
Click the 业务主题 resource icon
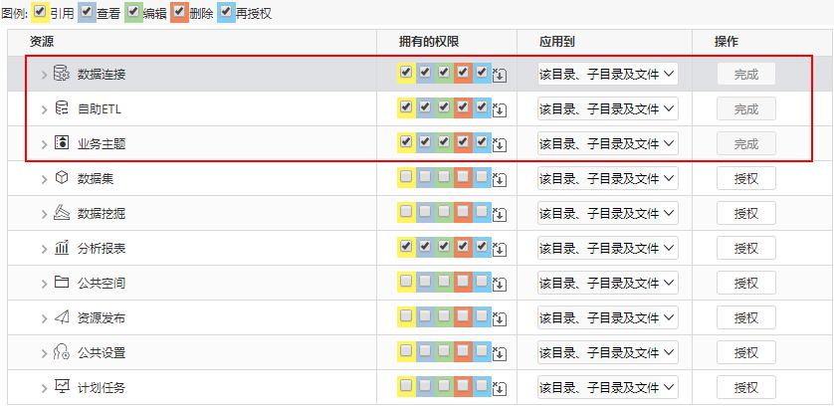tap(62, 143)
